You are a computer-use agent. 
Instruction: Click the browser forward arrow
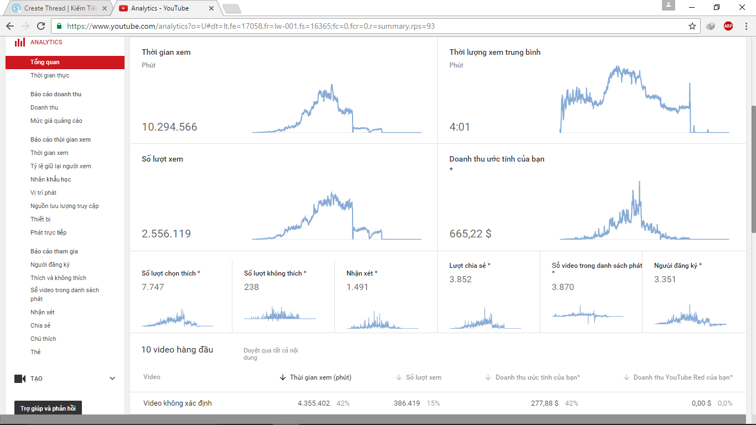25,26
